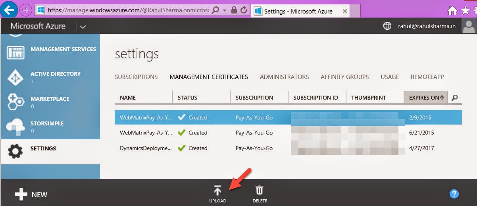Open the Help question mark icon
Screen dimensions: 477x206
[x=454, y=194]
